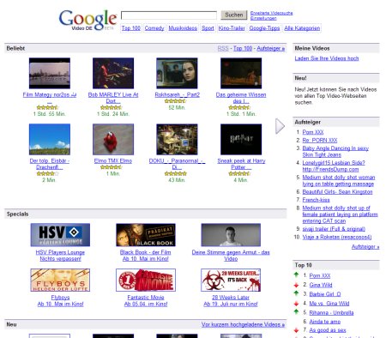Viewport: 386px width, 338px height.
Task: Open the Einstellungen link near search
Action: click(x=263, y=18)
